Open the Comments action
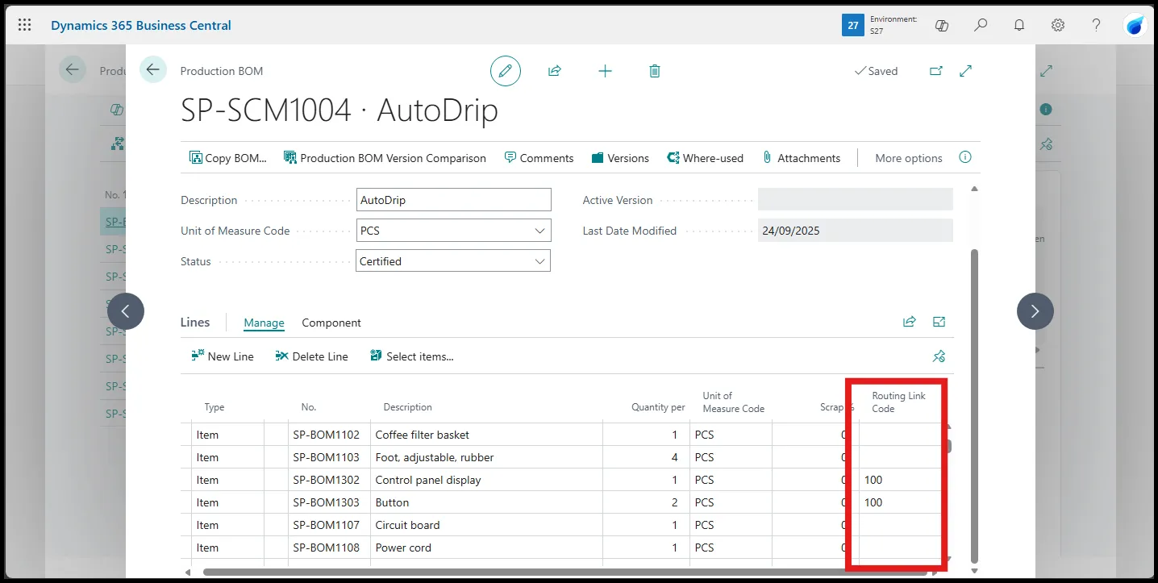 tap(539, 158)
